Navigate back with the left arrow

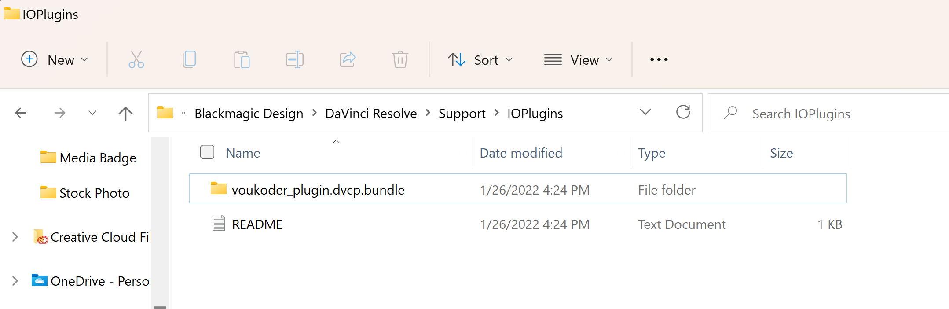21,113
